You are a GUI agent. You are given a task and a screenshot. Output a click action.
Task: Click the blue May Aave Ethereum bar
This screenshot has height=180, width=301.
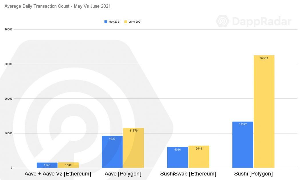(x=47, y=165)
